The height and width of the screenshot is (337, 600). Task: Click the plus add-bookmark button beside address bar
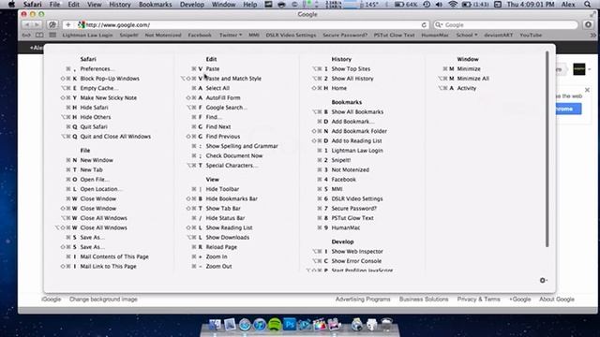click(x=68, y=25)
